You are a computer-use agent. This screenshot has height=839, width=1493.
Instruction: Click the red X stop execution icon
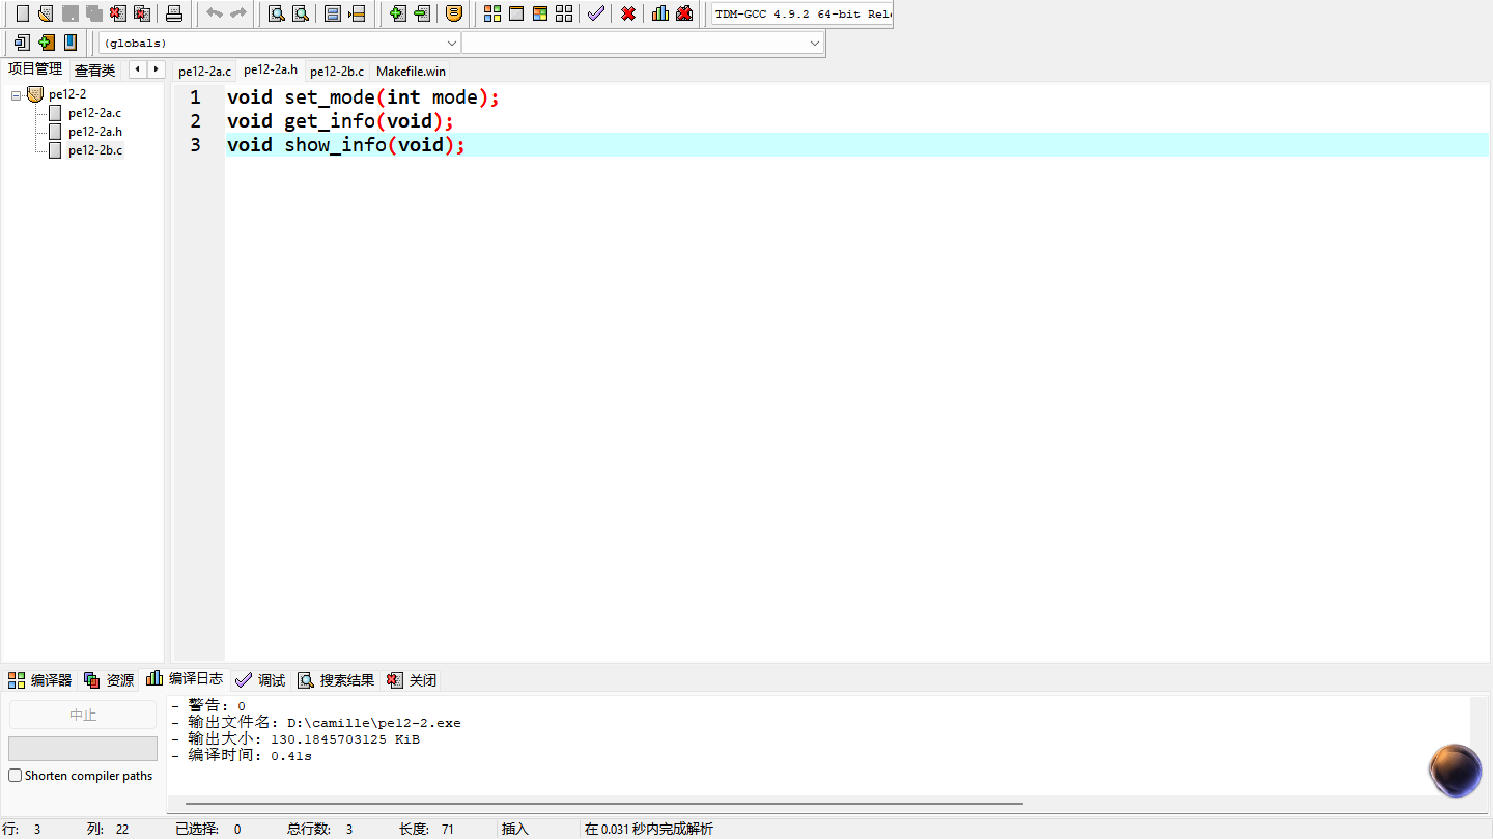pyautogui.click(x=628, y=13)
